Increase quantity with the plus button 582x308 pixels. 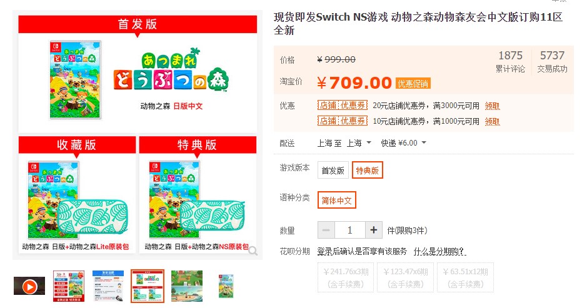[x=374, y=230]
